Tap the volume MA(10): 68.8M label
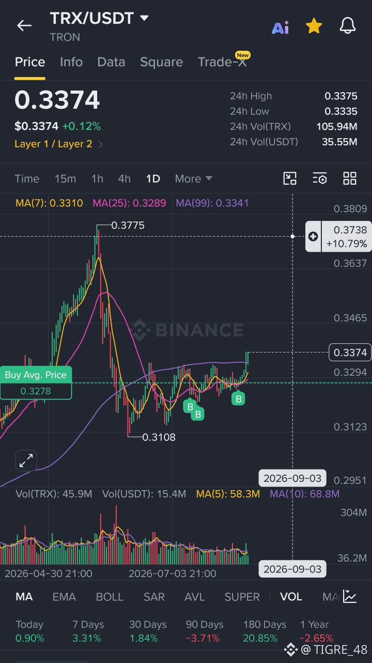 304,494
